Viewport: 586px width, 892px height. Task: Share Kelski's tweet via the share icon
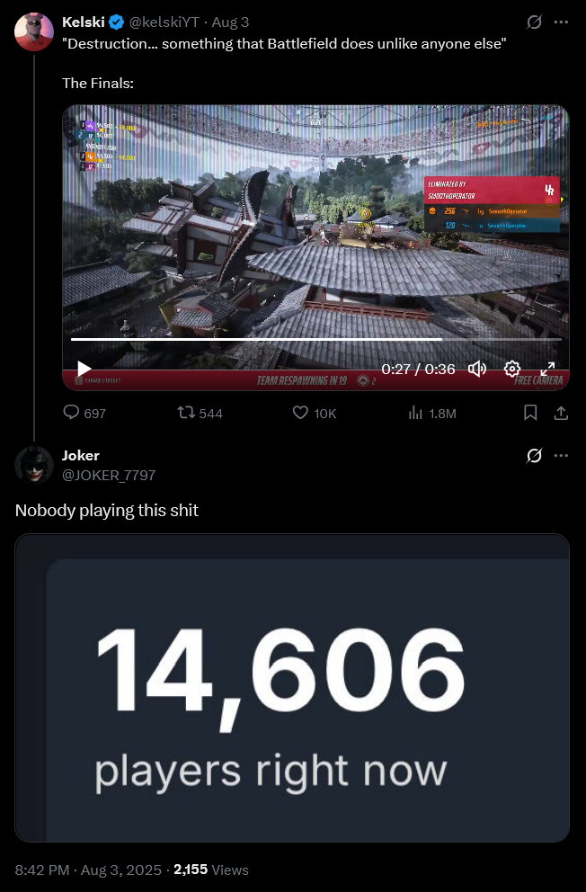coord(561,413)
